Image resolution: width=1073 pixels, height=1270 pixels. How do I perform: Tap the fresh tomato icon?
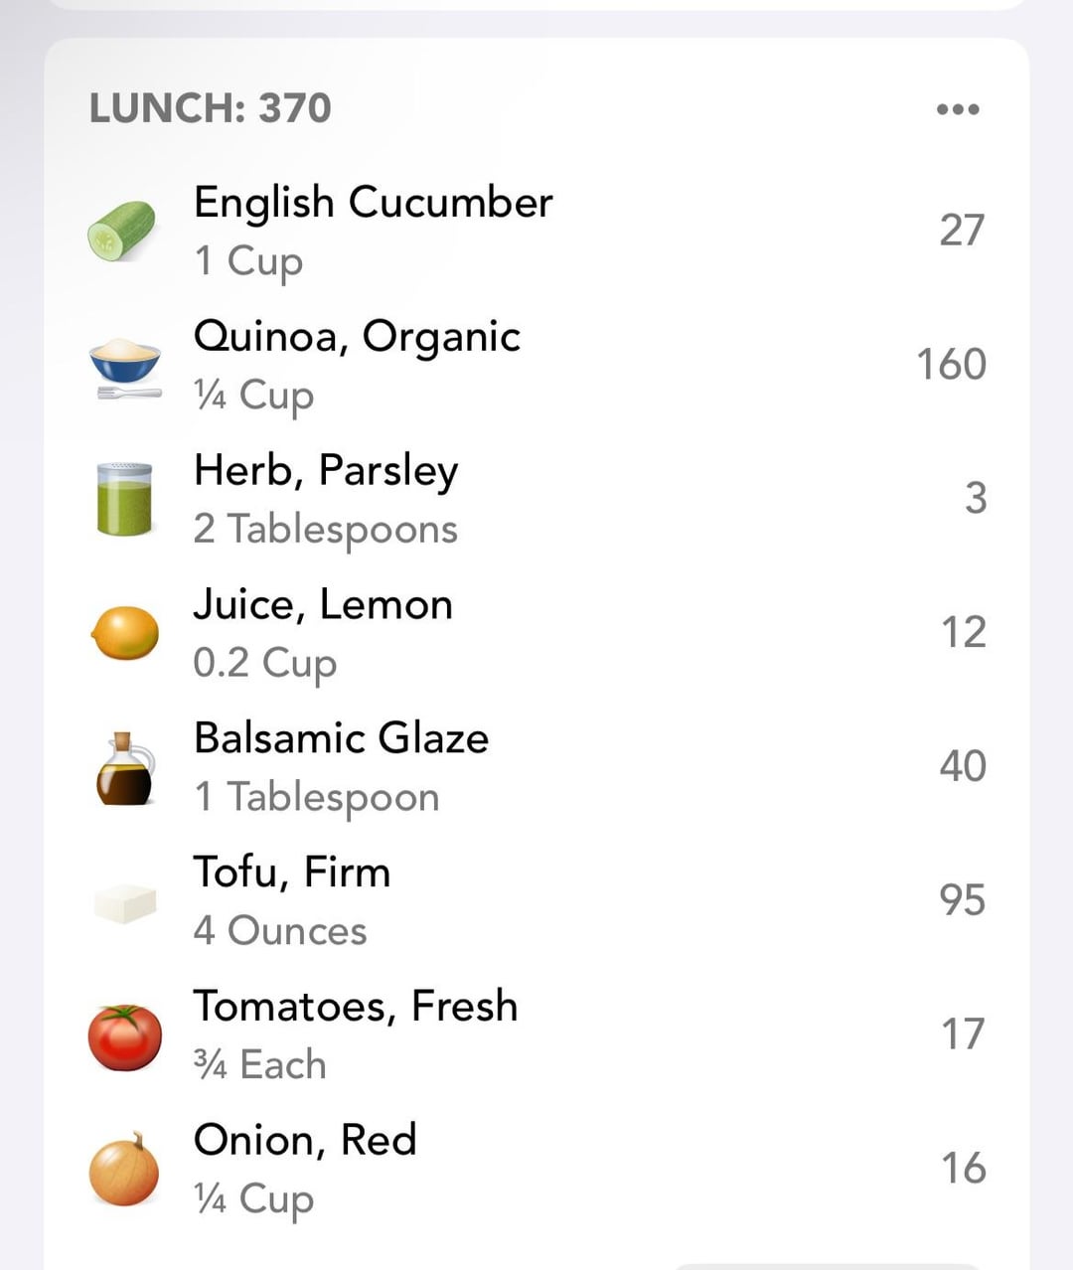click(125, 1036)
